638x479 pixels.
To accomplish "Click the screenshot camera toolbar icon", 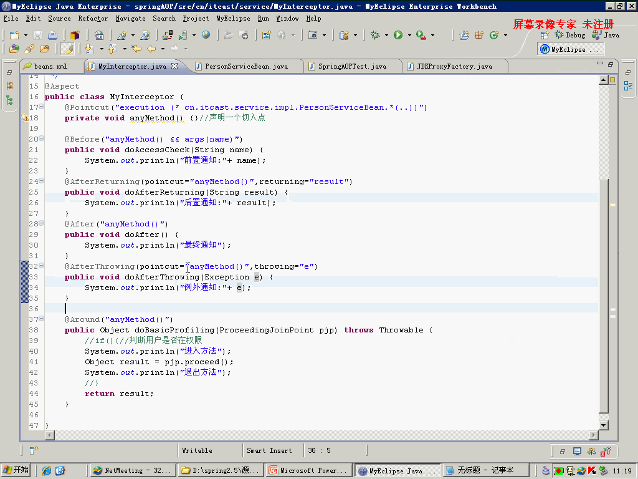I will 313,35.
